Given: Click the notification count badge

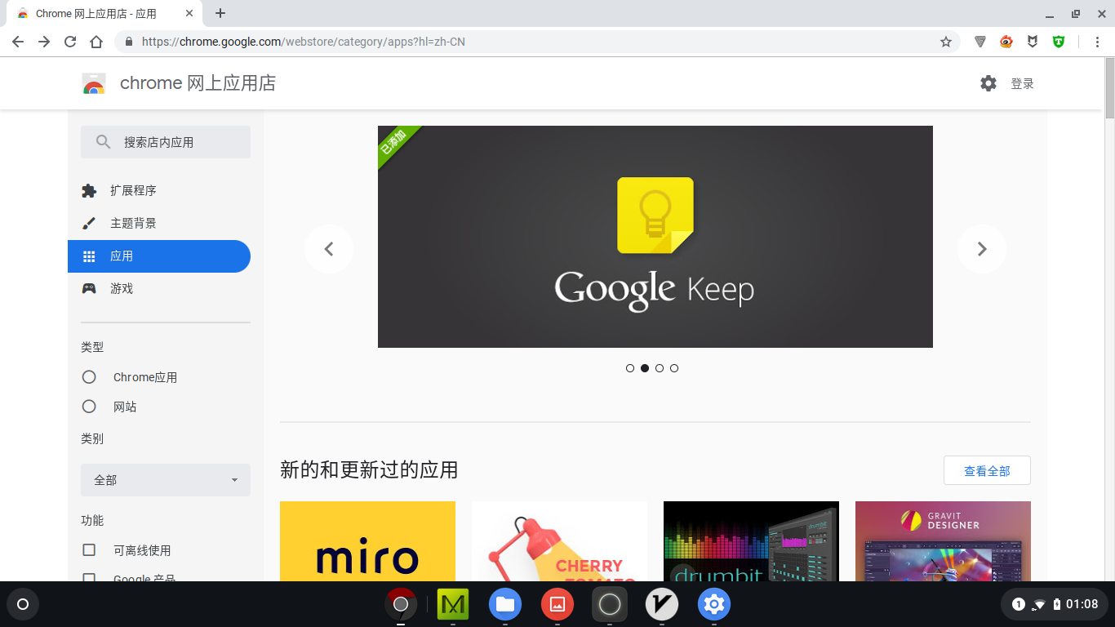Looking at the screenshot, I should [x=1019, y=604].
